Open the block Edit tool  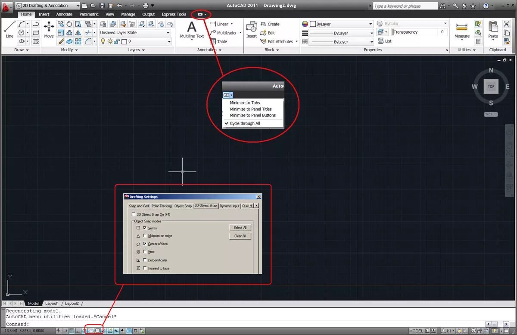pyautogui.click(x=268, y=33)
